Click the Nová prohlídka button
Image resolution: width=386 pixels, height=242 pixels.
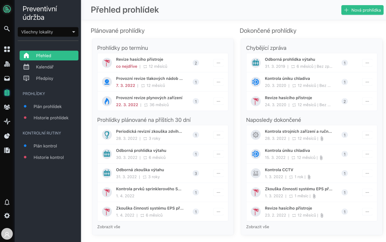click(362, 10)
